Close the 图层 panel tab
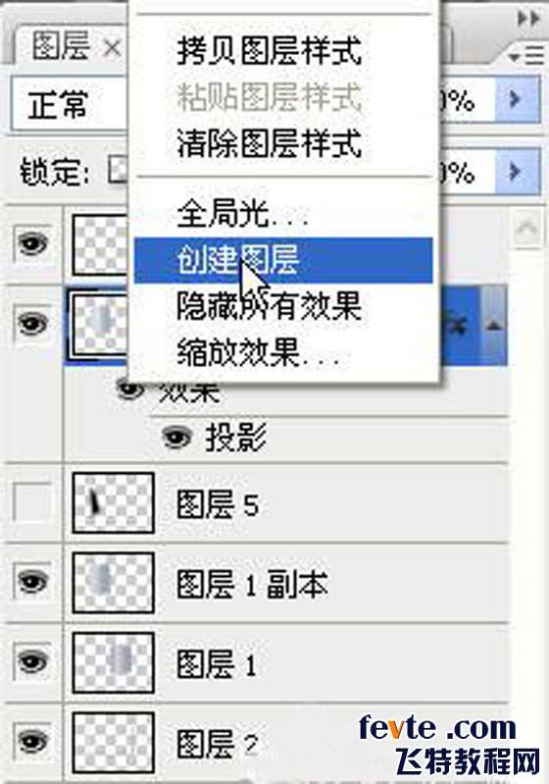This screenshot has height=784, width=549. coord(113,48)
